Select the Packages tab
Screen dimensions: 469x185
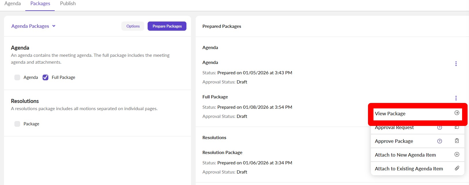point(40,4)
